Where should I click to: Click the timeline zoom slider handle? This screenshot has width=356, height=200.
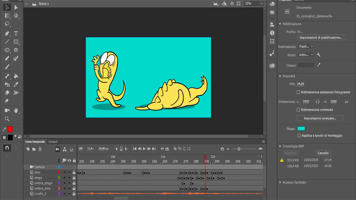(239, 149)
